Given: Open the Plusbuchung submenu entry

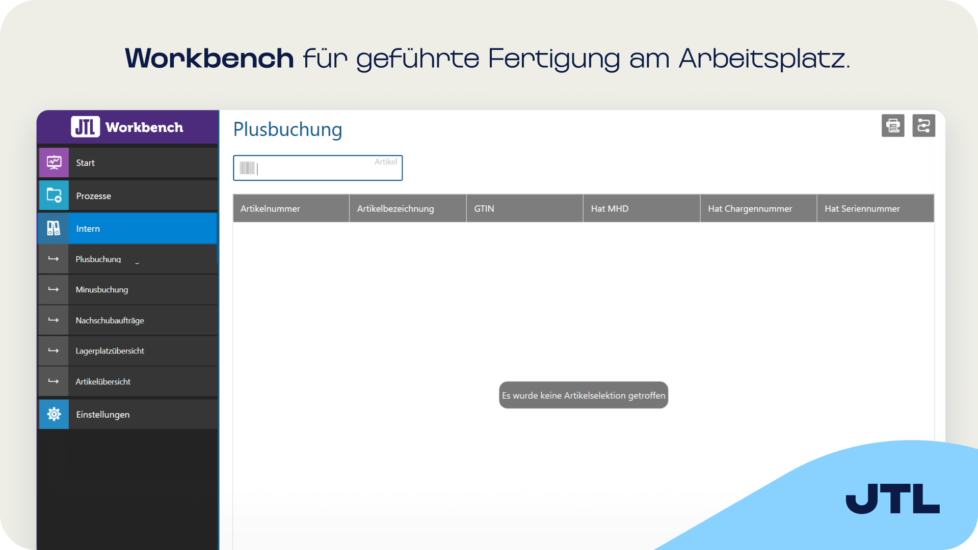Looking at the screenshot, I should coord(128,259).
